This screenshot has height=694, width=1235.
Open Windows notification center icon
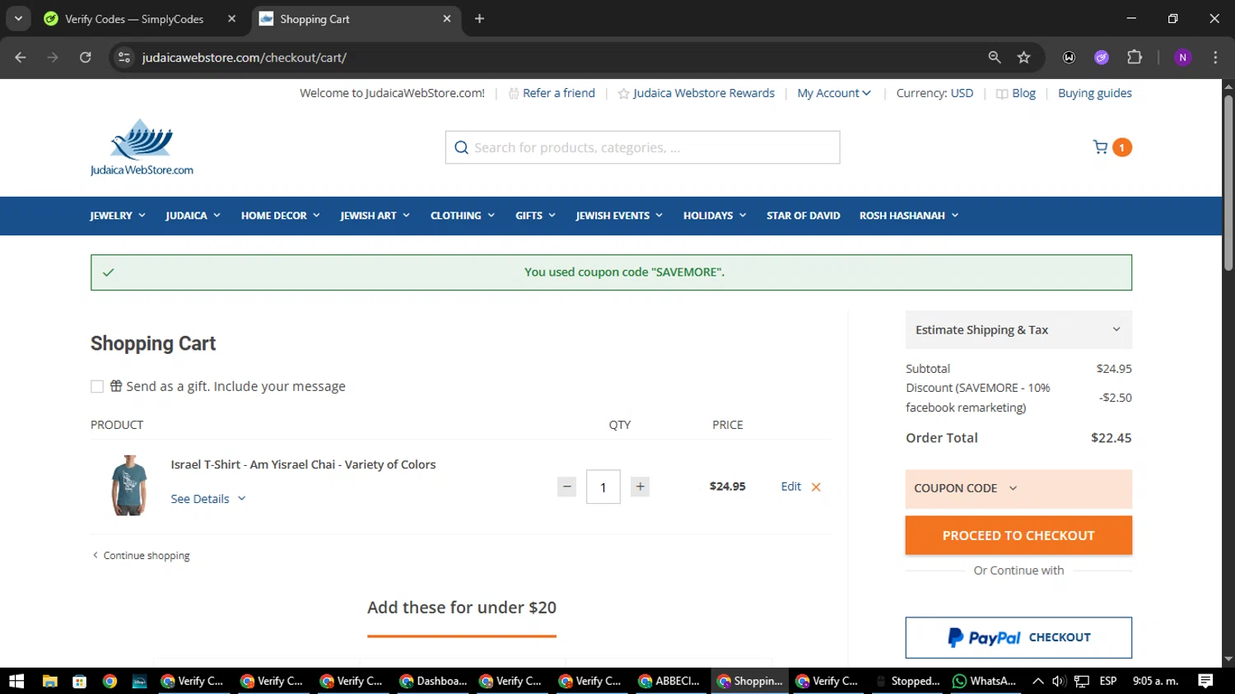(x=1205, y=681)
